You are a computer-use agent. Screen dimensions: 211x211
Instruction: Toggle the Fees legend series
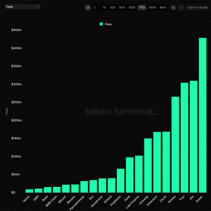pyautogui.click(x=106, y=24)
